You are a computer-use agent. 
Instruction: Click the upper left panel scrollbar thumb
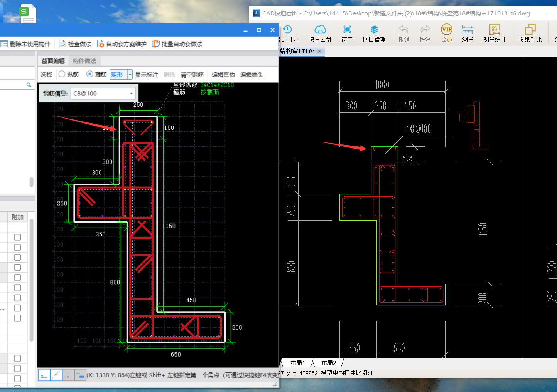click(31, 182)
